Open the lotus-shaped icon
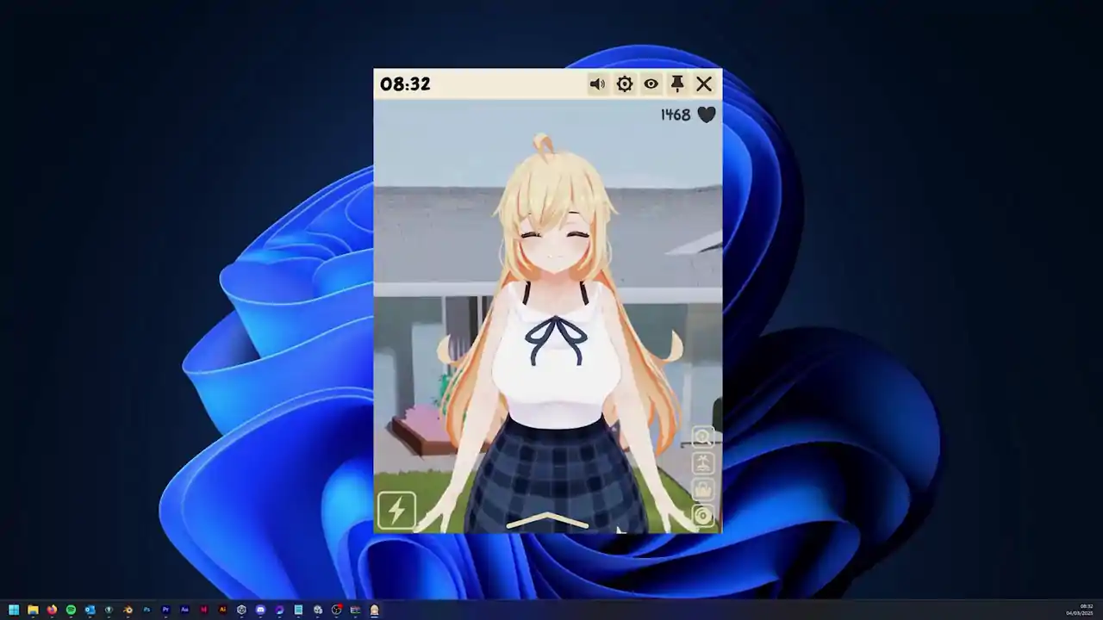This screenshot has height=620, width=1103. 703,489
